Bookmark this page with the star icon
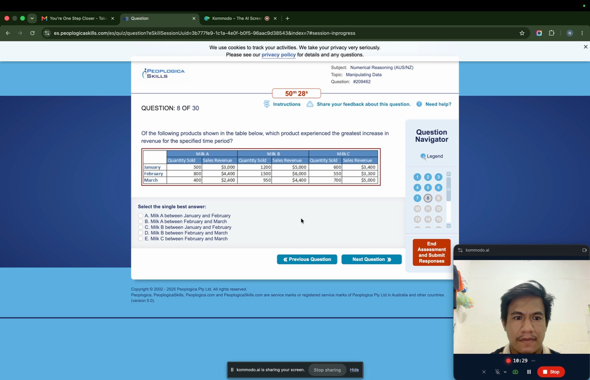Screen dimensions: 590x380 [x=522, y=33]
